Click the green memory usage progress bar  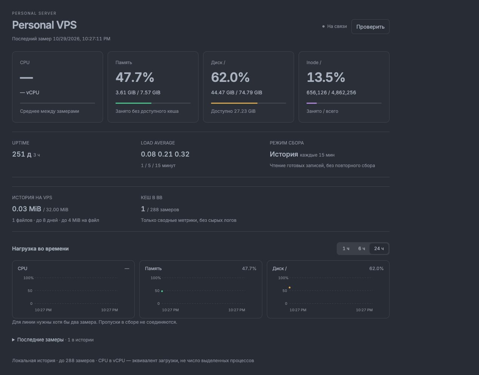coord(133,103)
